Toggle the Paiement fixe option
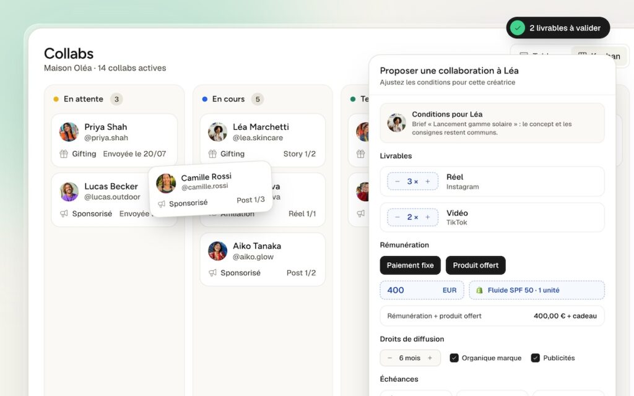The width and height of the screenshot is (634, 396). [x=410, y=265]
